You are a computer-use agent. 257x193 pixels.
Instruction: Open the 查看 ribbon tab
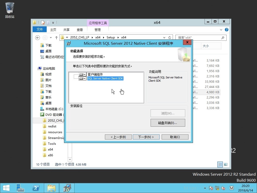[x=80, y=30]
